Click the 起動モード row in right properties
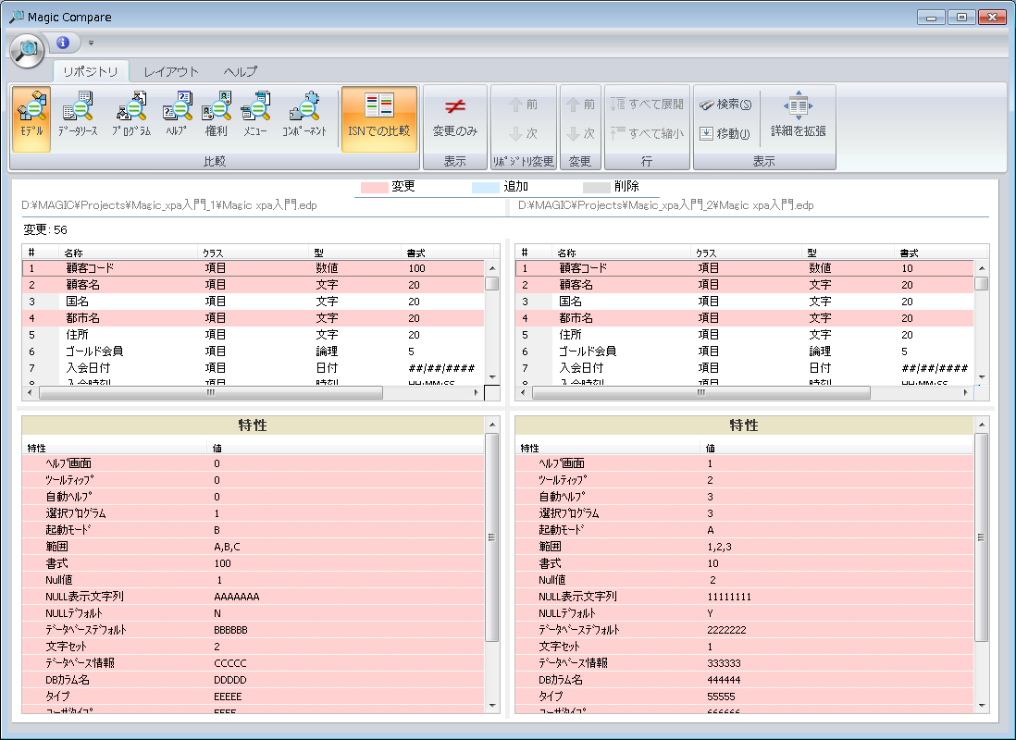The height and width of the screenshot is (740, 1016). [745, 530]
